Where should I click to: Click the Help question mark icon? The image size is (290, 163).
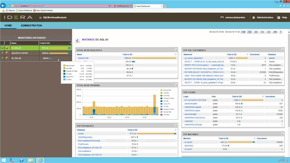(x=279, y=17)
